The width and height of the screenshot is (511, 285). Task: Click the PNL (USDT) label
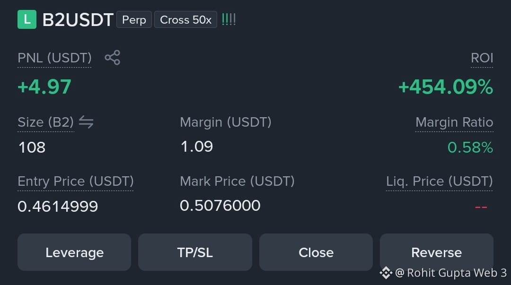pos(54,58)
